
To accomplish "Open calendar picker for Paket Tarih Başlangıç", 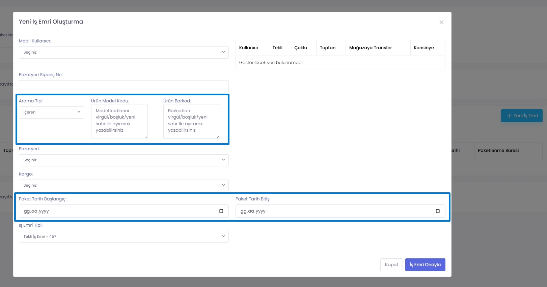I will 221,211.
